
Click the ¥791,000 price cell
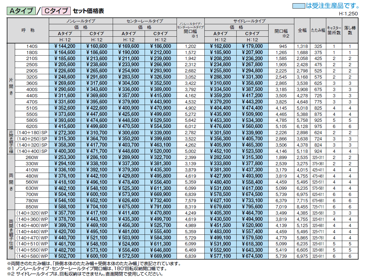point(160,207)
